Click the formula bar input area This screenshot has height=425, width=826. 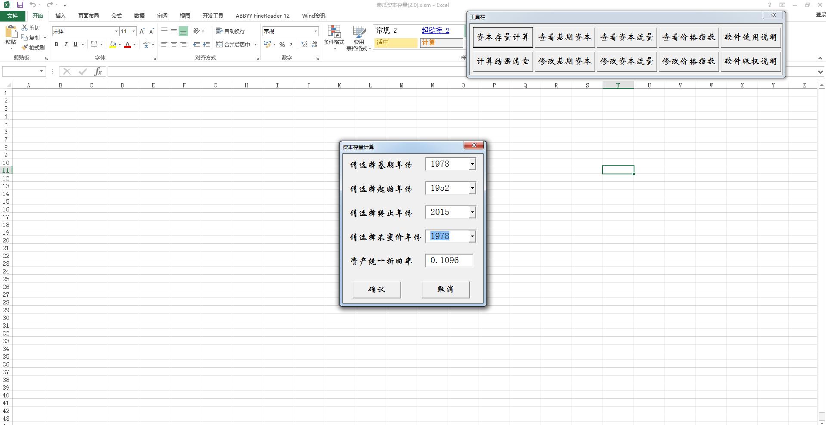coord(462,72)
